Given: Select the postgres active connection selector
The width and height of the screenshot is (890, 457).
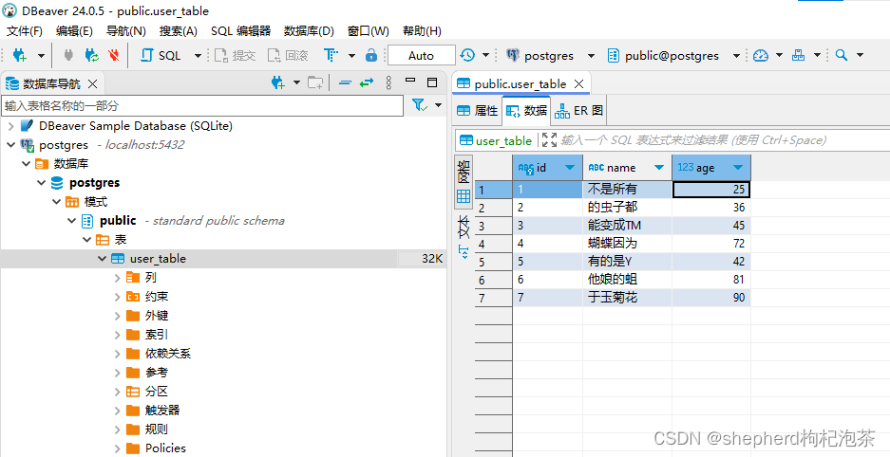Looking at the screenshot, I should (x=549, y=56).
